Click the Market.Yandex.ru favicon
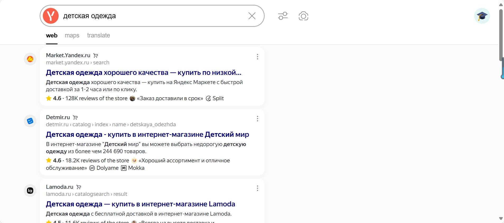 30,59
